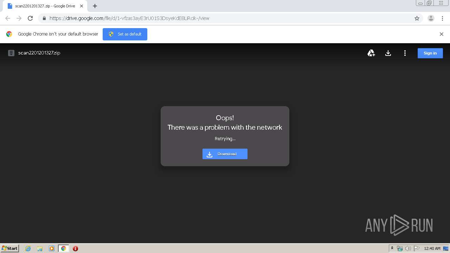Show hidden system tray icons
450x253 pixels.
(392, 248)
